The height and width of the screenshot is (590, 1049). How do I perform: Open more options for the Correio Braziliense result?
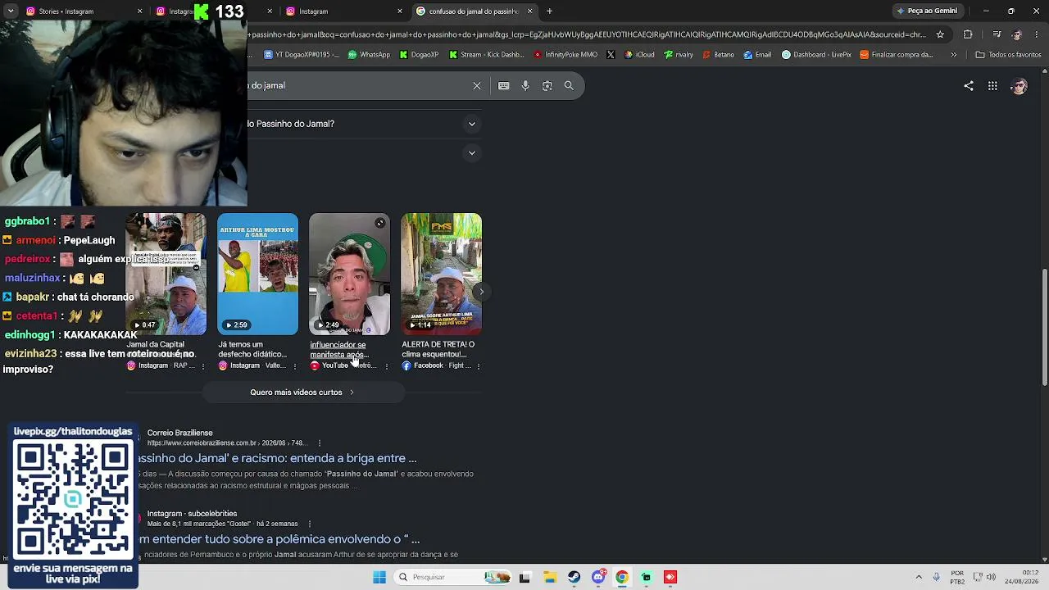[319, 443]
